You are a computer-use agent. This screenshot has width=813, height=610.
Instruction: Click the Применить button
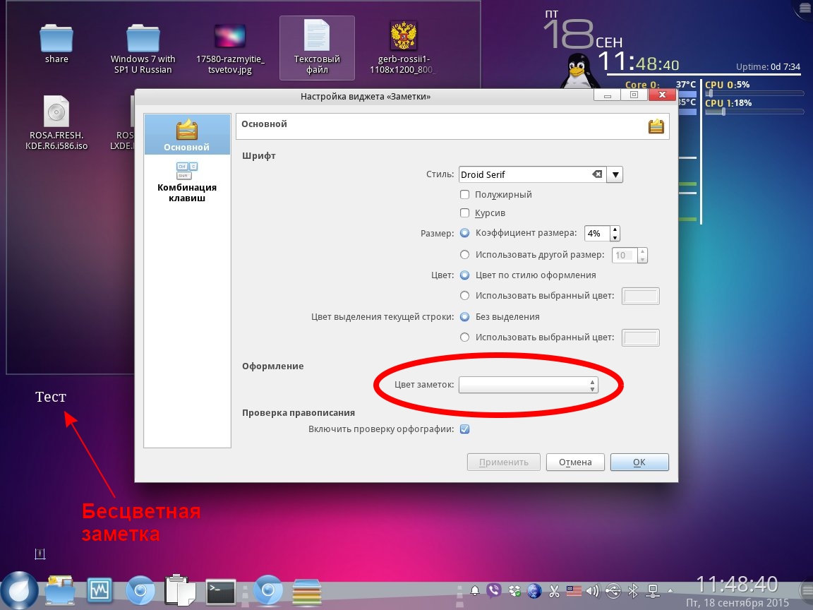click(x=503, y=462)
